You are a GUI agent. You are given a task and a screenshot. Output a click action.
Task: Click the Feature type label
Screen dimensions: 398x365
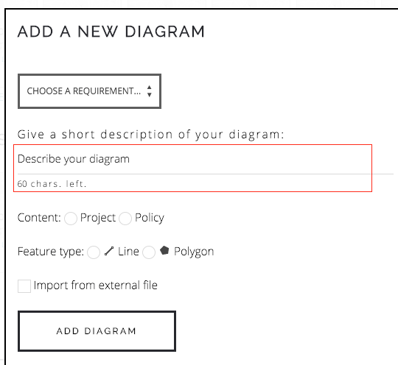pos(51,252)
